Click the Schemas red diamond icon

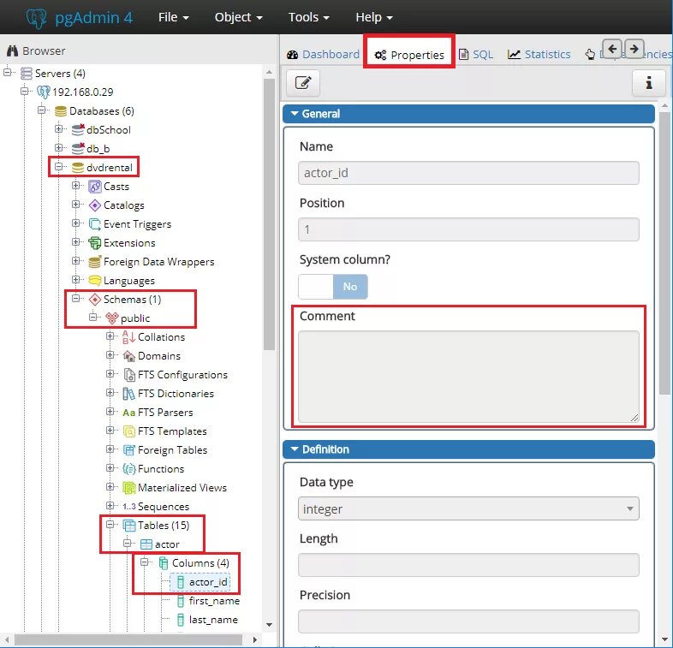click(94, 299)
